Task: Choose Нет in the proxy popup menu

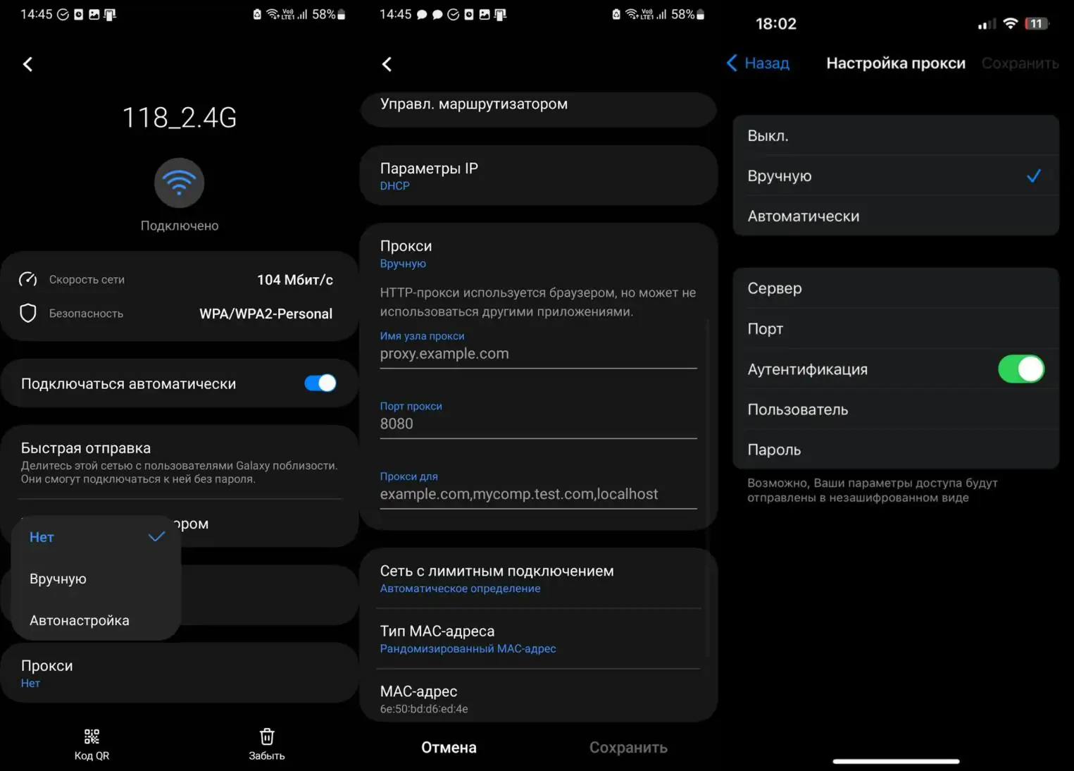Action: coord(96,537)
